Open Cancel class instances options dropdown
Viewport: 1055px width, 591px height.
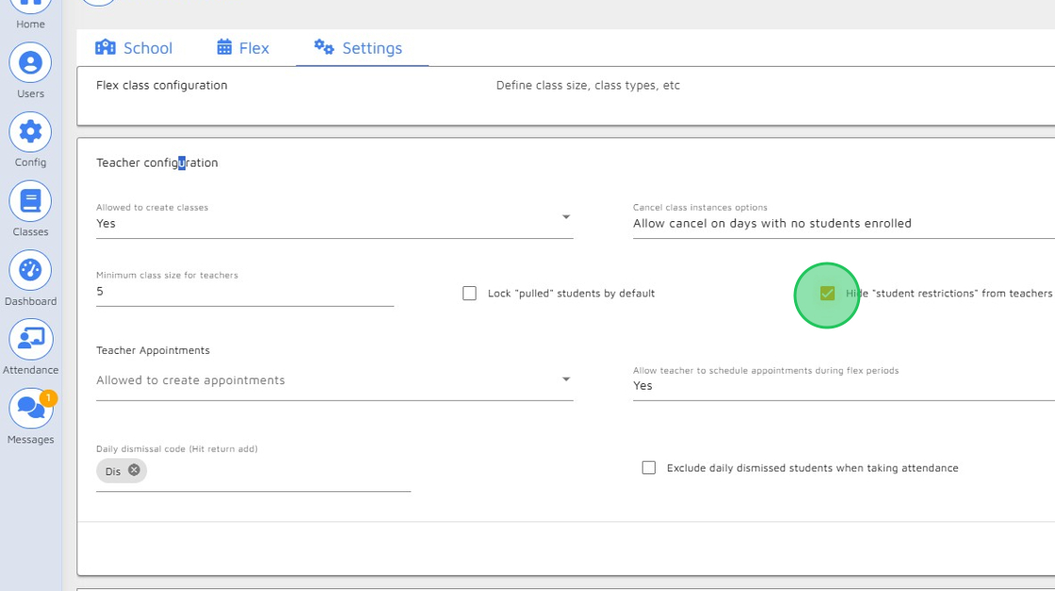pyautogui.click(x=842, y=223)
